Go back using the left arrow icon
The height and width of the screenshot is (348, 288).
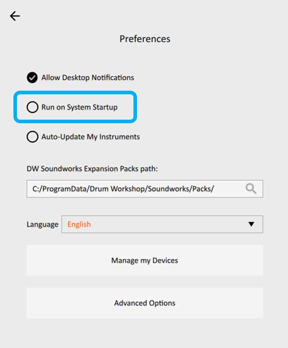pos(15,16)
